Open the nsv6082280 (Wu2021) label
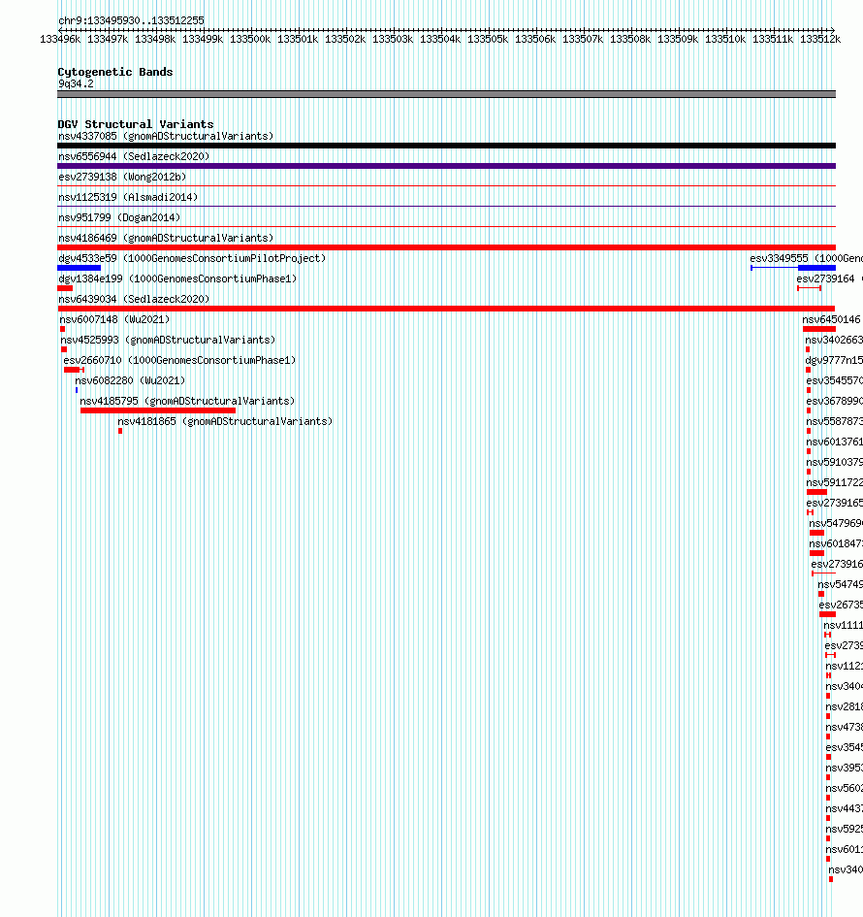863x917 pixels. (130, 380)
